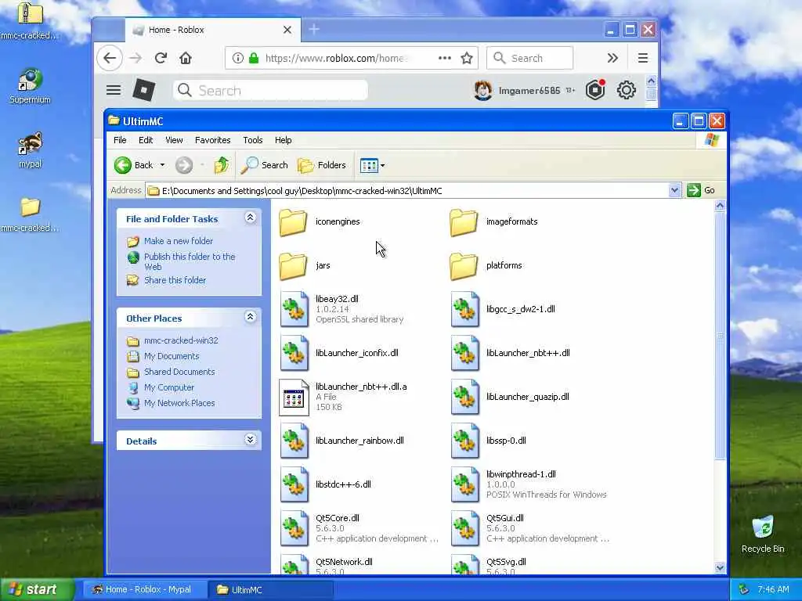Screen dimensions: 802x601
Task: Click Publish this folder to the Web
Action: [x=190, y=261]
